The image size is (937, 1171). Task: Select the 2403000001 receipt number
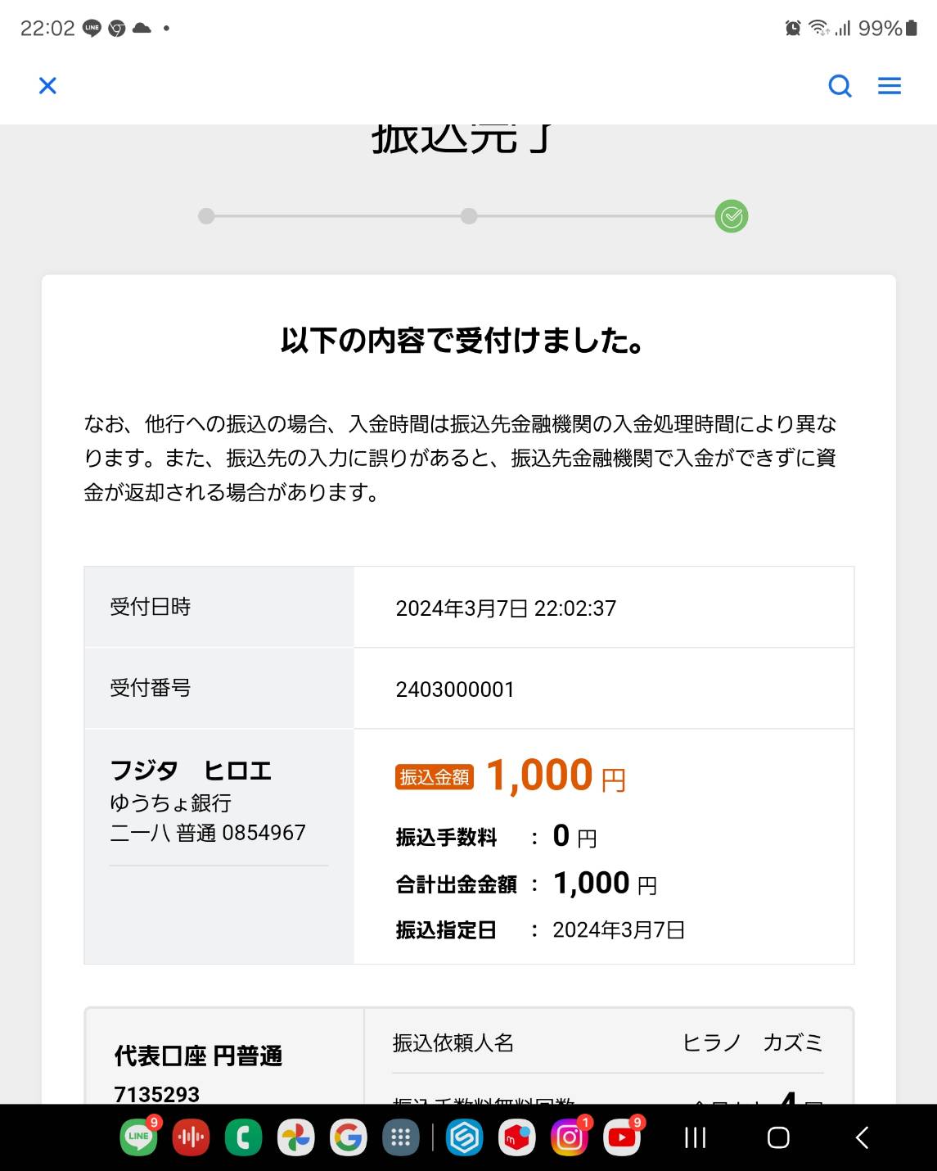(x=455, y=689)
